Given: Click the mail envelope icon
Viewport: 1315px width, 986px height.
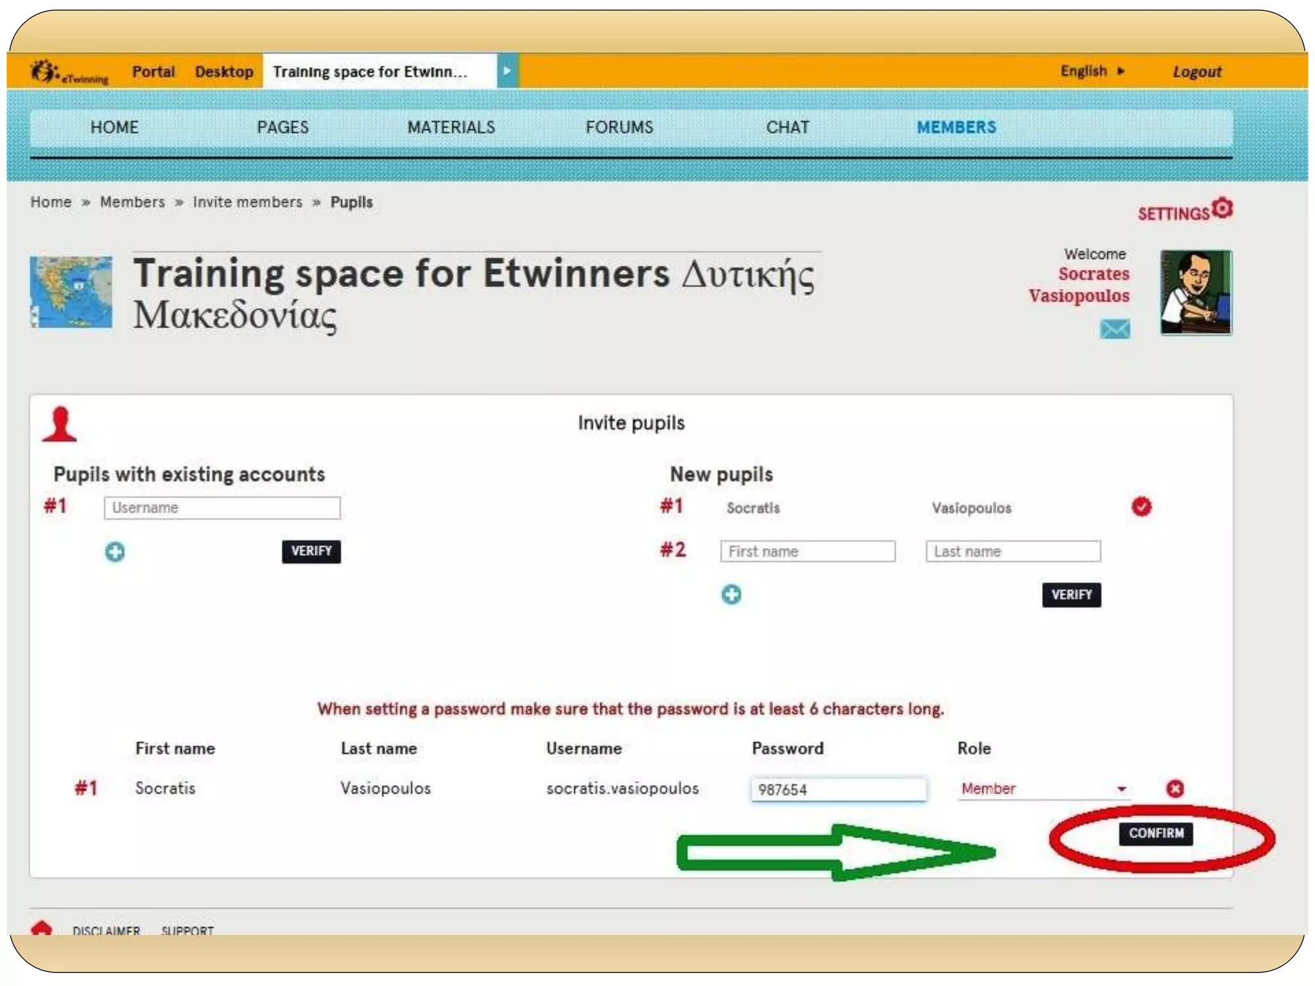Looking at the screenshot, I should point(1115,329).
